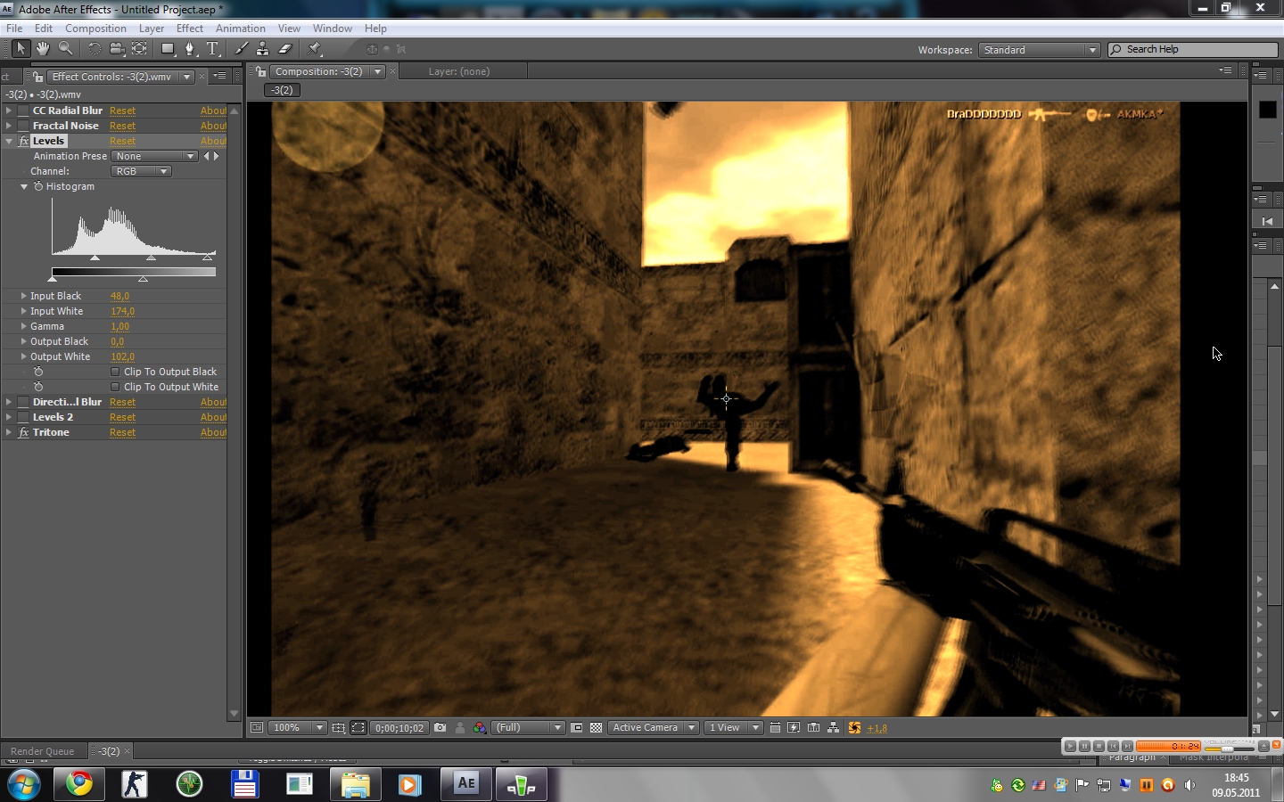Reset the Fractal Noise effect
Image resolution: width=1284 pixels, height=802 pixels.
[x=122, y=127]
